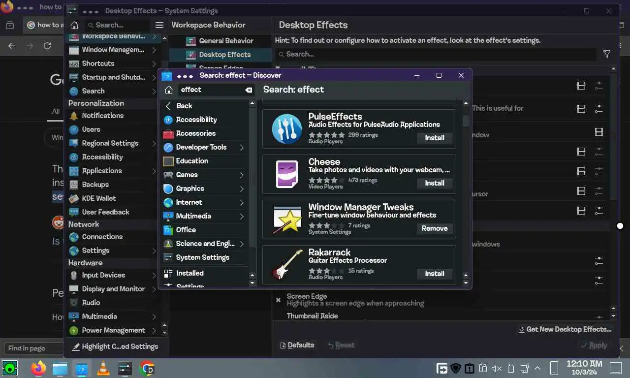
Task: Open the application launcher menu
Action: [x=10, y=368]
